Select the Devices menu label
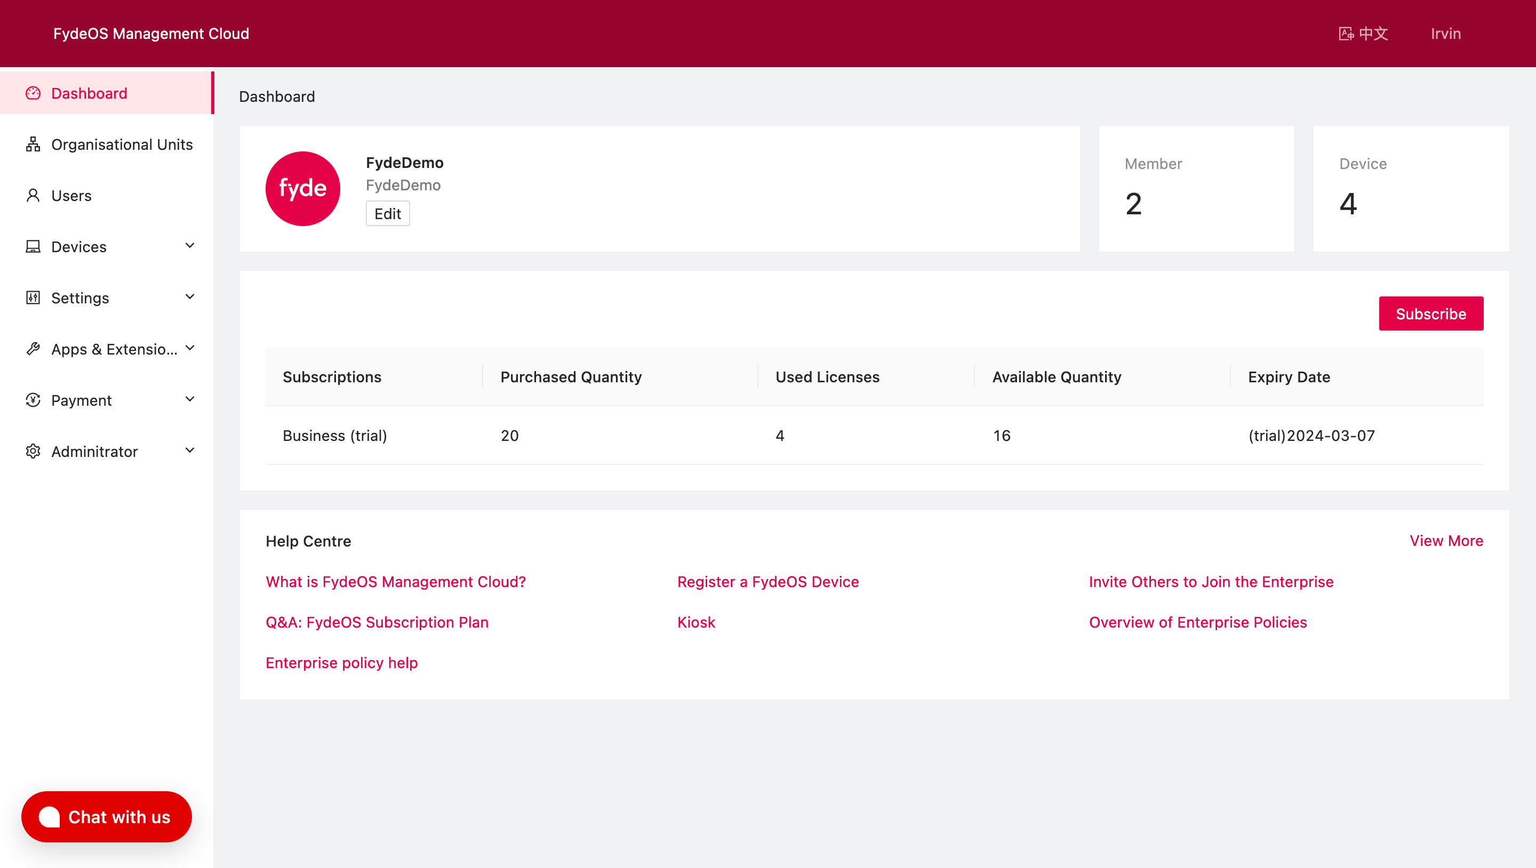 (79, 247)
